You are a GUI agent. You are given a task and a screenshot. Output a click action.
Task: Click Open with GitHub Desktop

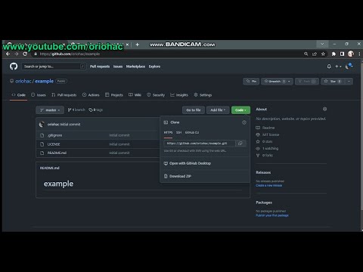point(188,163)
